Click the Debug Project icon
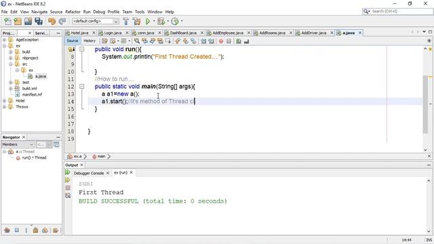This screenshot has width=434, height=244. pyautogui.click(x=161, y=21)
